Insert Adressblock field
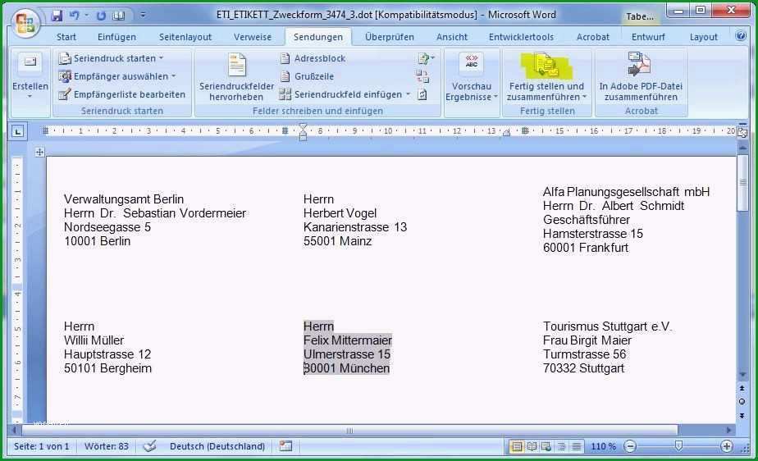The width and height of the screenshot is (758, 461). pos(313,58)
